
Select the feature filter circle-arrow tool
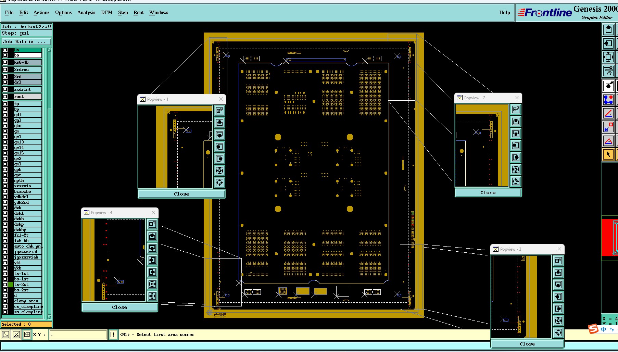pos(608,86)
